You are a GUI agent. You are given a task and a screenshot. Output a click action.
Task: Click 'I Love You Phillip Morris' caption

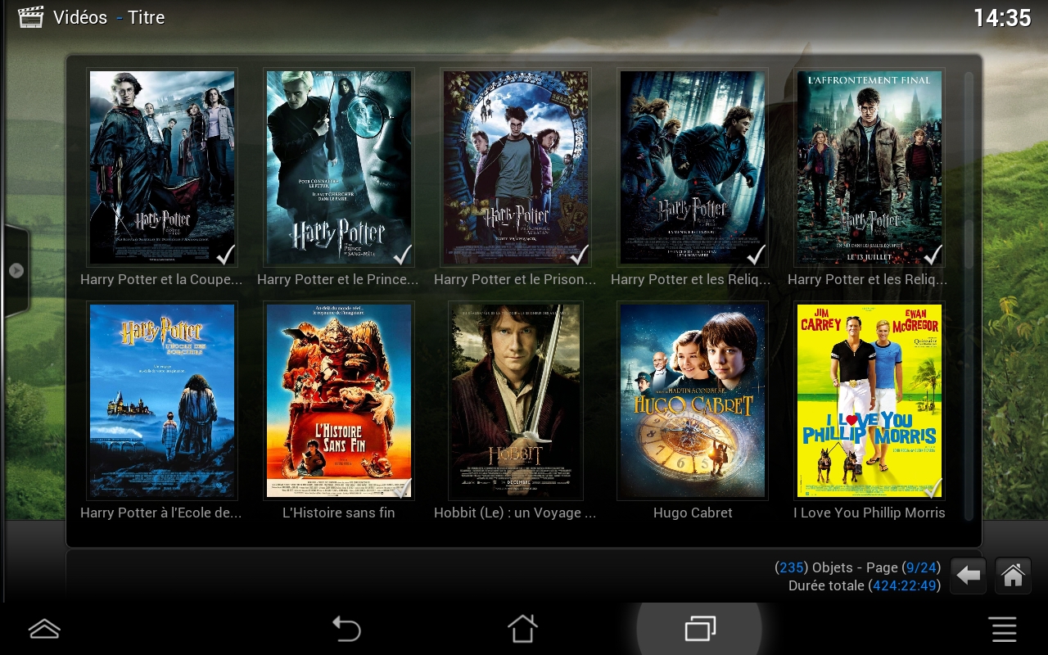[870, 513]
